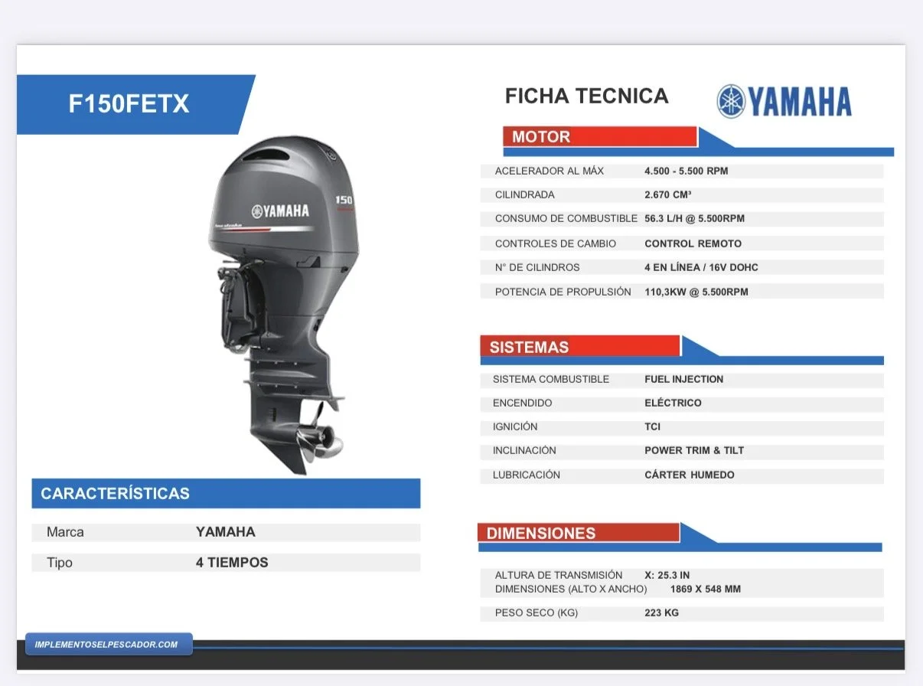Open the IMPLEMENTOSELPESCADOR.COM website badge
Image resolution: width=923 pixels, height=686 pixels.
click(x=109, y=645)
